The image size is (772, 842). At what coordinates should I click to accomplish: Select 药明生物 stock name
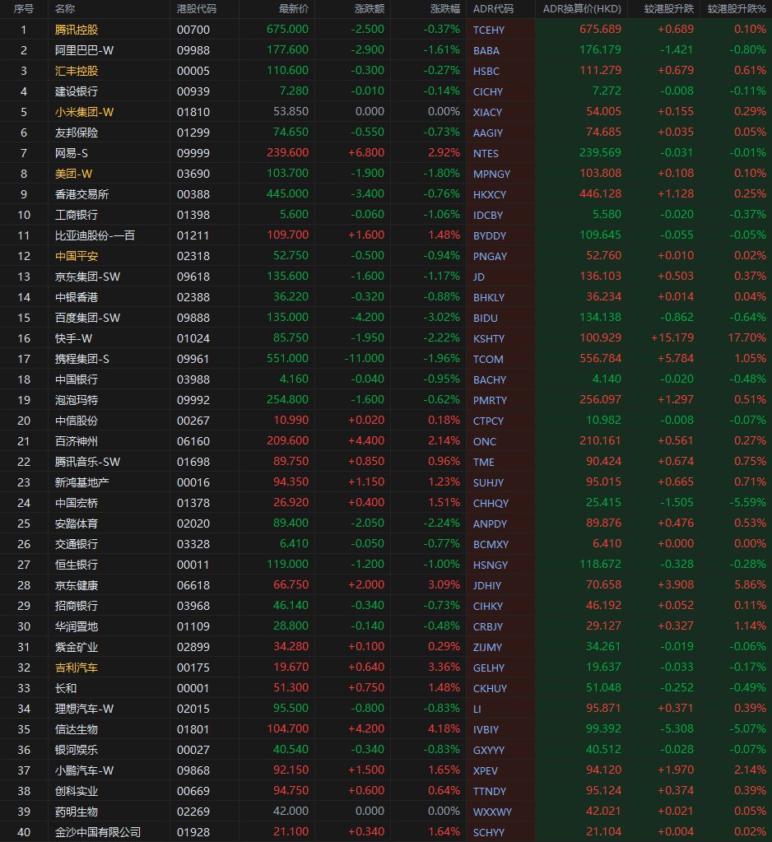(x=77, y=812)
